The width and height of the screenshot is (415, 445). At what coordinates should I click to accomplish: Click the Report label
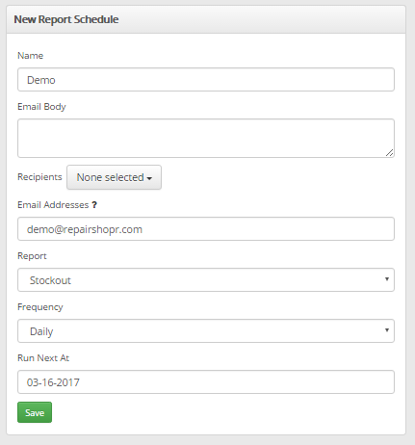pos(32,256)
